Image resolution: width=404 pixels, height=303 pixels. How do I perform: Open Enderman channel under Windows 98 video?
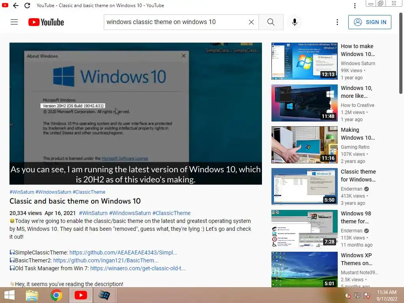[x=352, y=230]
